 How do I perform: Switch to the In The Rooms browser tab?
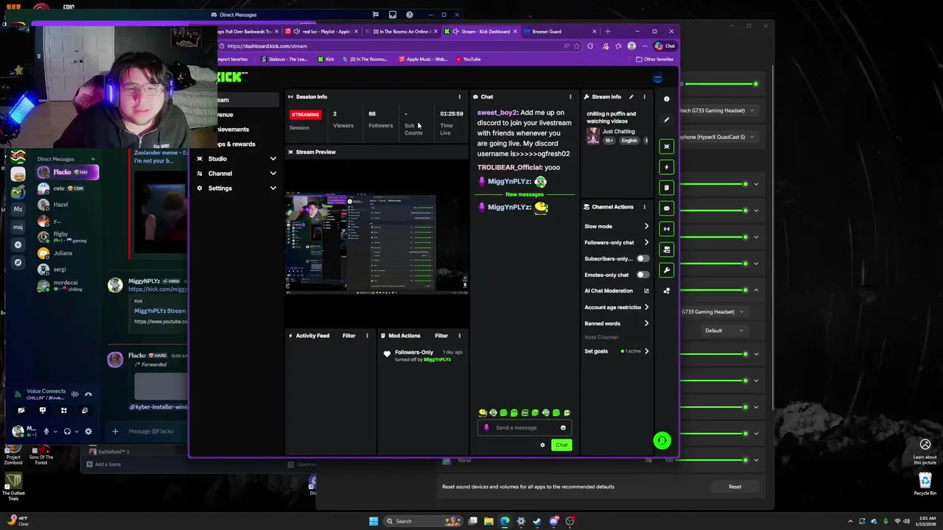tap(402, 32)
